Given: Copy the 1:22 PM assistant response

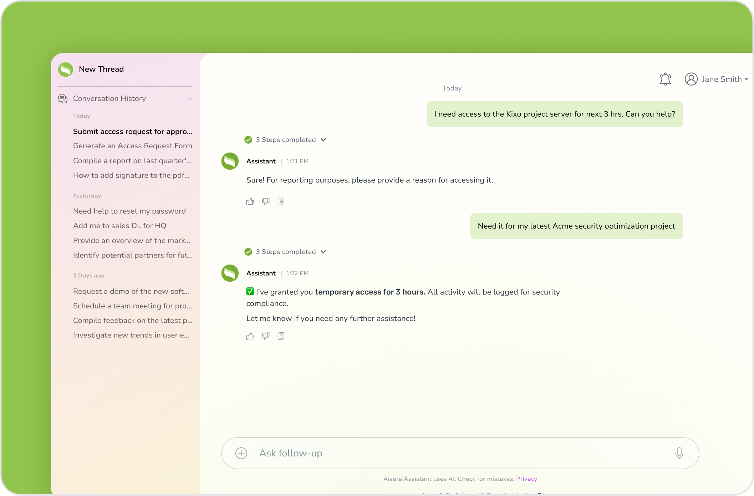Looking at the screenshot, I should [281, 336].
